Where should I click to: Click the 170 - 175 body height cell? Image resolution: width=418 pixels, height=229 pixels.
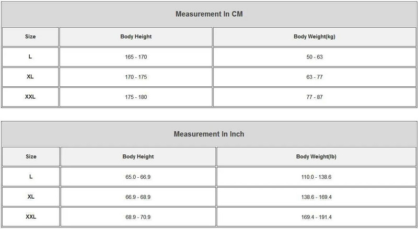click(136, 77)
